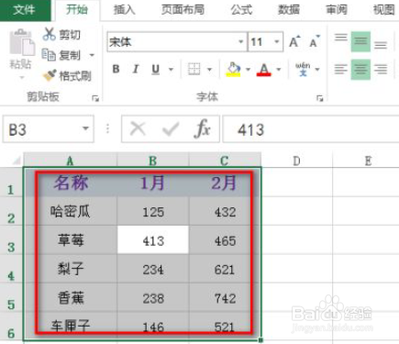Apply cell borders icon
This screenshot has width=399, height=344.
[194, 69]
